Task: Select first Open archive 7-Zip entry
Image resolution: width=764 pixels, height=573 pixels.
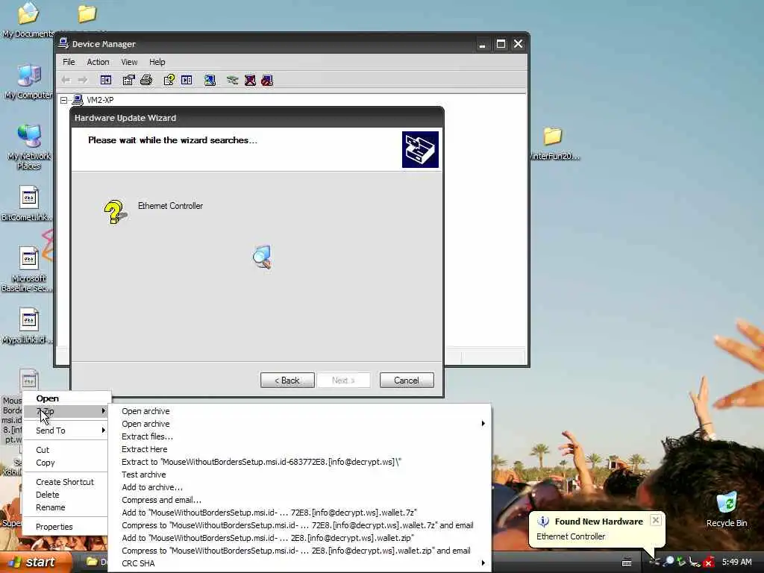Action: [x=298, y=411]
